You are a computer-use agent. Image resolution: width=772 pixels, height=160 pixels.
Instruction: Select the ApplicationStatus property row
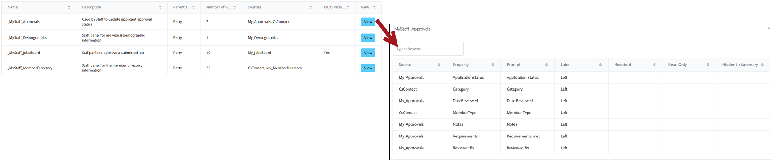point(468,78)
